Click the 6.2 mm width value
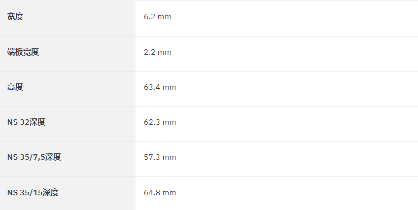 click(x=158, y=17)
